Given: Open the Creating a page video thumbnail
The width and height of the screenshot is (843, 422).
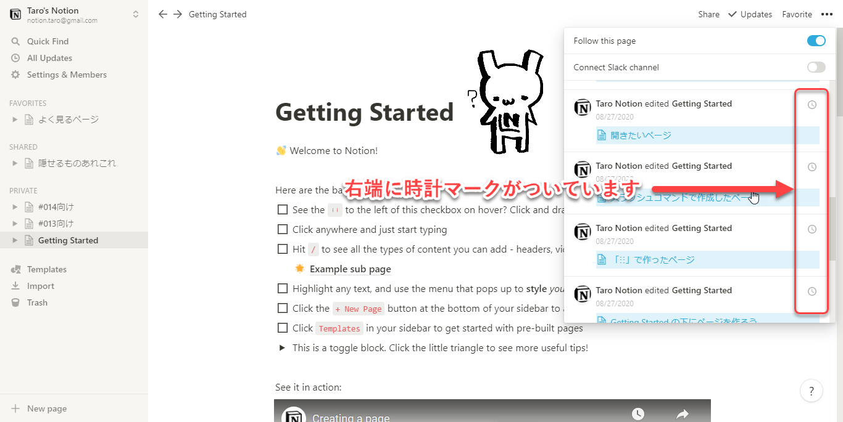Looking at the screenshot, I should pos(492,410).
